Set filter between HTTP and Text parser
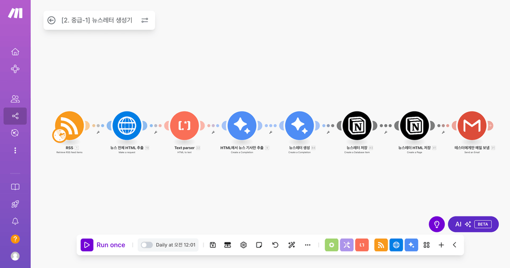 [156, 132]
